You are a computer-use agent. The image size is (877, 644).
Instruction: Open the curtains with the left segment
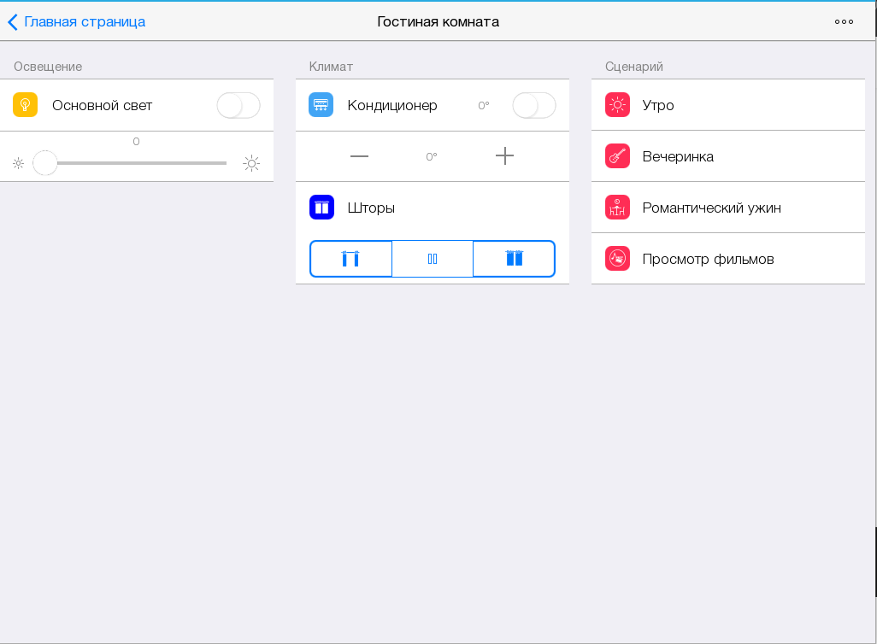(x=350, y=259)
